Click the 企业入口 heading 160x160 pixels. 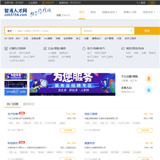click(x=126, y=88)
